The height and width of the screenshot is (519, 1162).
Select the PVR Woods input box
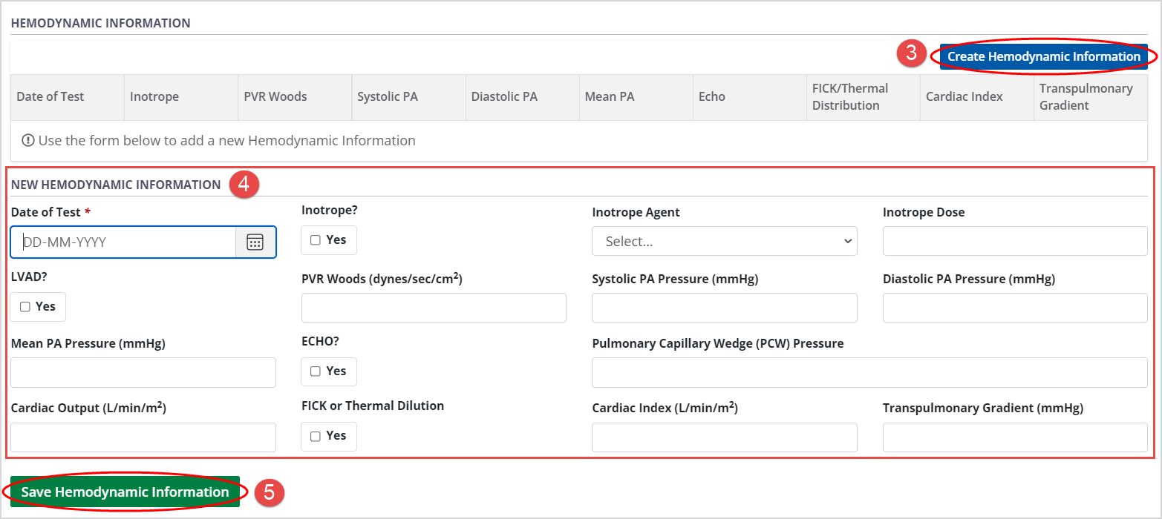434,308
